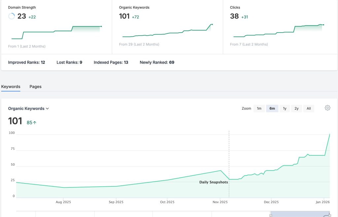Click the Clicks card title

[235, 7]
